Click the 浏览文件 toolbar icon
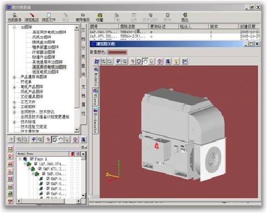Screen dimensions: 267x213 point(49,17)
